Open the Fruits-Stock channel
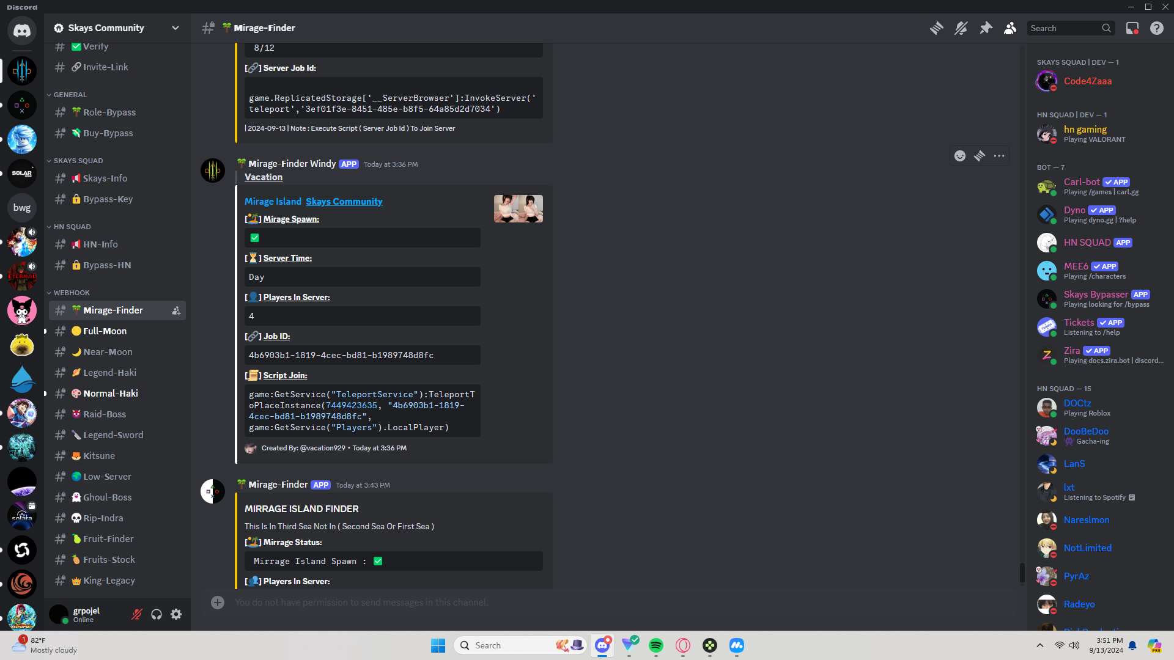This screenshot has height=660, width=1174. pyautogui.click(x=117, y=560)
